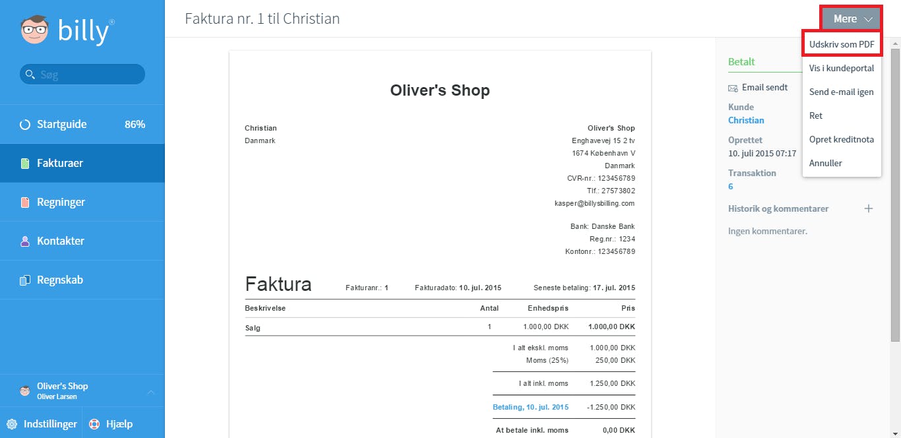Select Udskriv som PDF menu entry
Image resolution: width=901 pixels, height=438 pixels.
(842, 44)
